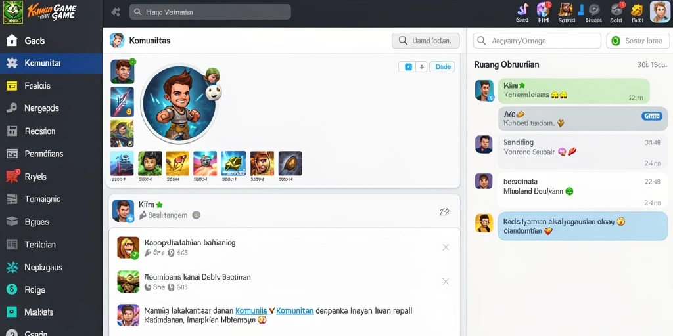
Task: Open Nergepds sidebar entry
Action: [51, 108]
